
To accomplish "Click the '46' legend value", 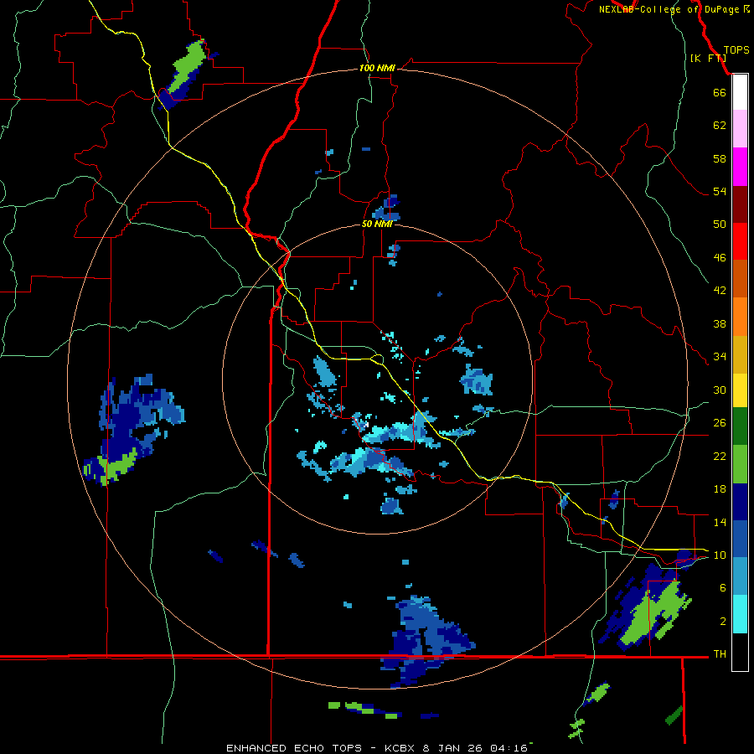I will click(720, 258).
